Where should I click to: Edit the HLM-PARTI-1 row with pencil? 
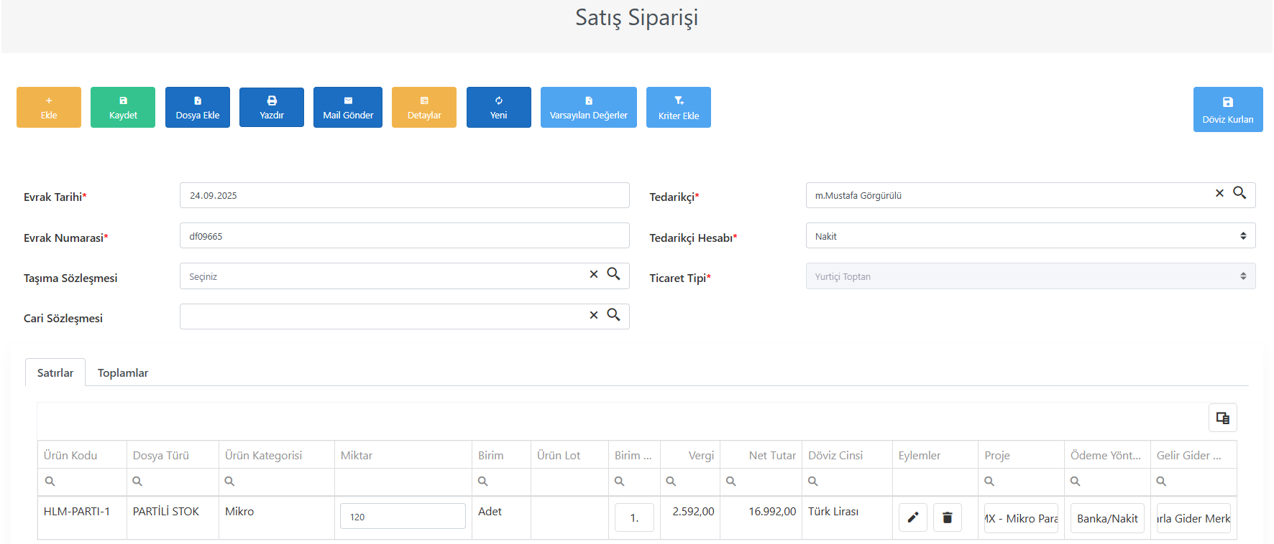tap(913, 517)
